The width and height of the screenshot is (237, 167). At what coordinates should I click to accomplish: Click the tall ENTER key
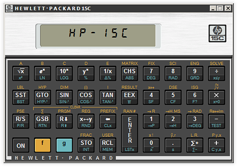pyautogui.click(x=130, y=133)
